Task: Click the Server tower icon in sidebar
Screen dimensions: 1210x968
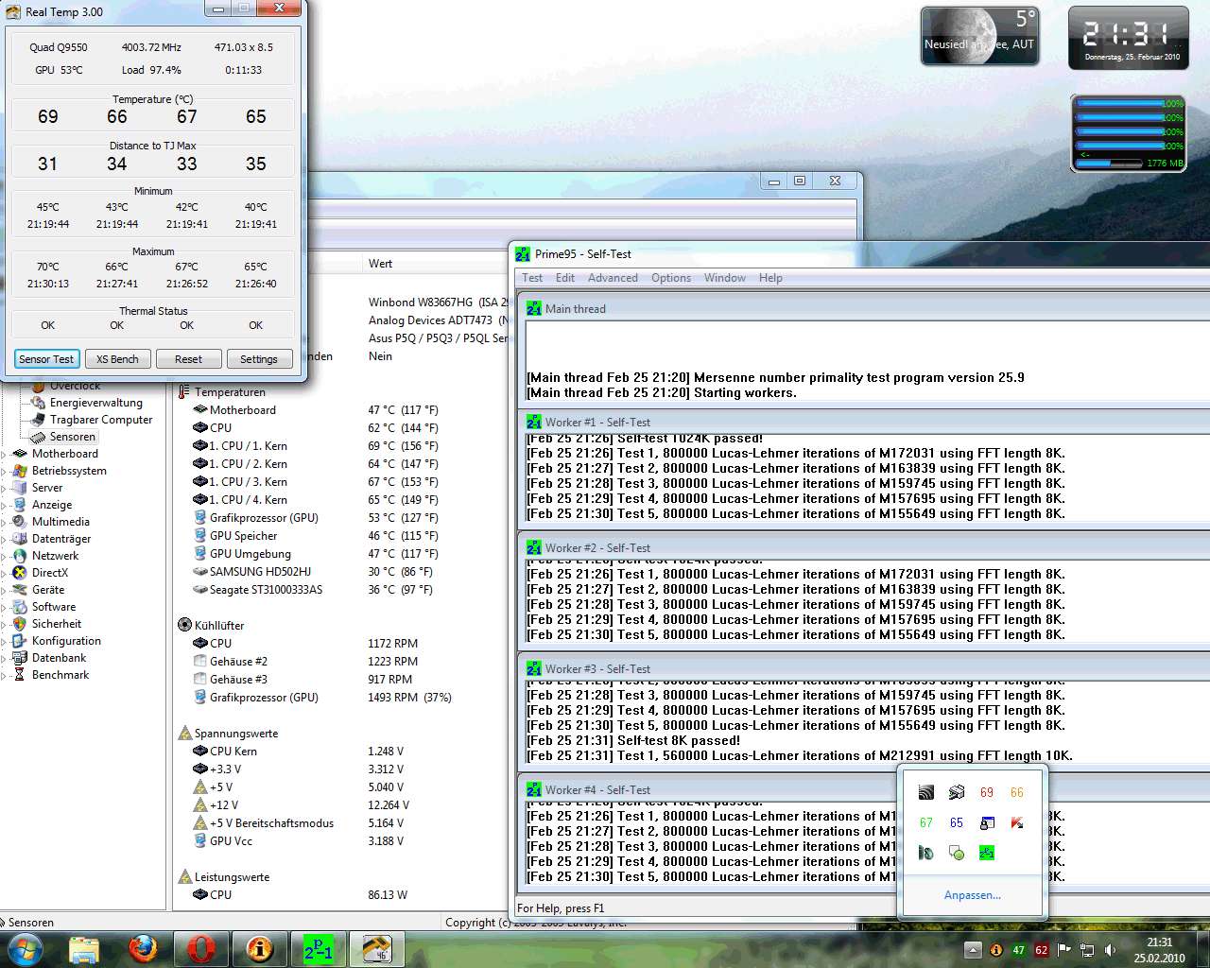Action: pyautogui.click(x=20, y=488)
